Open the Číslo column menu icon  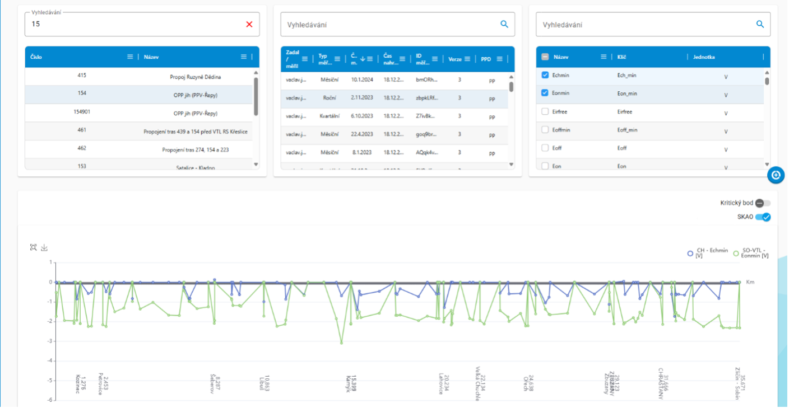pos(130,57)
